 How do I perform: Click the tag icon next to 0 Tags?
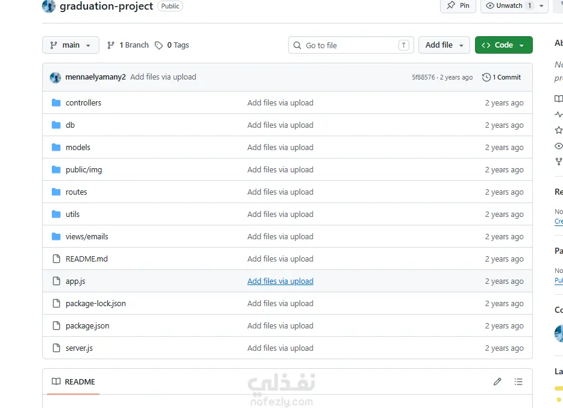pyautogui.click(x=159, y=45)
